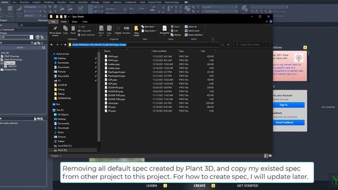Viewport: 338px width, 190px height.
Task: Click Pin to Quick access icon
Action: [x=55, y=28]
